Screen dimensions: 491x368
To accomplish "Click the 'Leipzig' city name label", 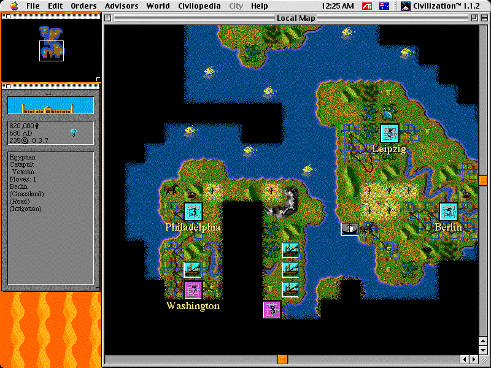I will pyautogui.click(x=389, y=149).
